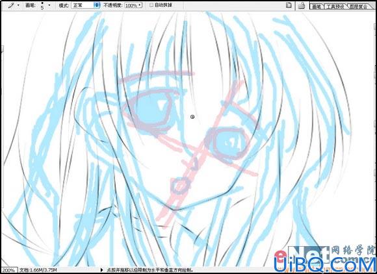Click the 模式: label in options bar
This screenshot has height=274, width=377.
click(x=64, y=5)
